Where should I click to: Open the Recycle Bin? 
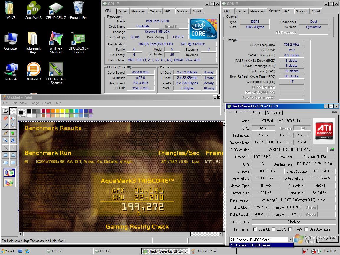(x=78, y=10)
